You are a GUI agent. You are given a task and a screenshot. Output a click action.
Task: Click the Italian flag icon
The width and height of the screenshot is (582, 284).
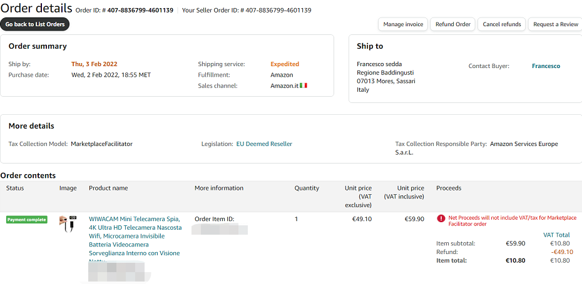coord(304,86)
